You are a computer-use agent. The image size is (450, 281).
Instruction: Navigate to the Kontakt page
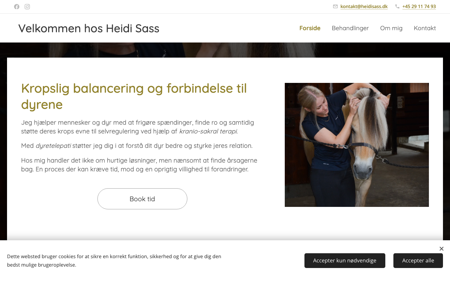425,28
